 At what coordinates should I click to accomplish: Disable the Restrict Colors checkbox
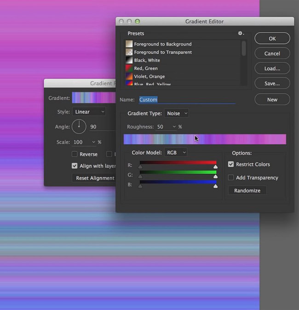point(231,164)
